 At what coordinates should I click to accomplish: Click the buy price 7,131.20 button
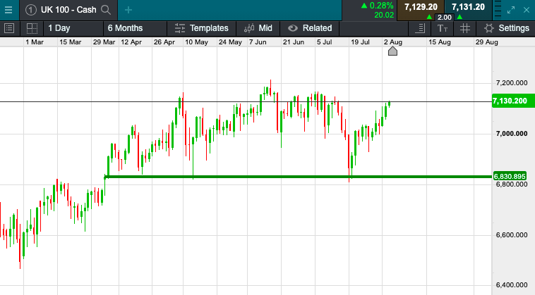(468, 7)
